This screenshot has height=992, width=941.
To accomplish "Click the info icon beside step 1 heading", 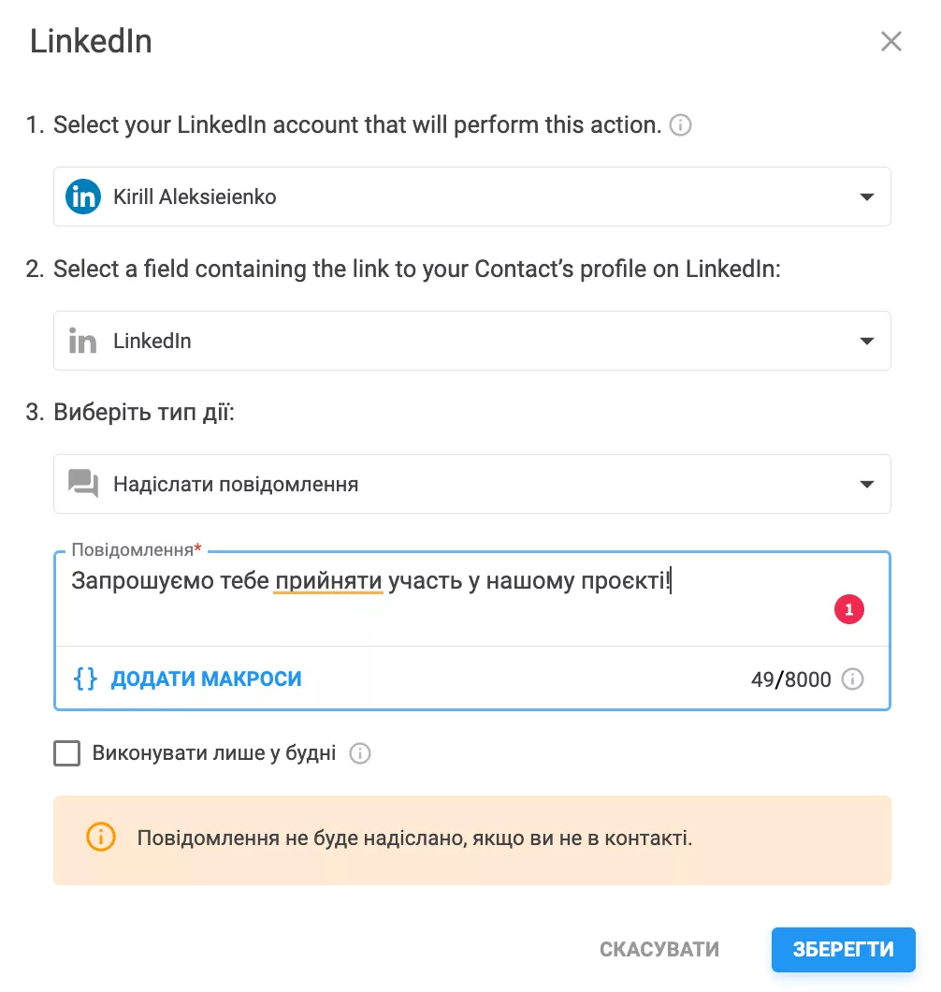I will 680,124.
